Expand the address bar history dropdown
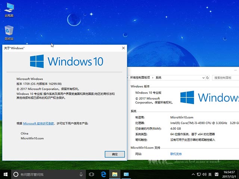 pyautogui.click(x=203, y=78)
